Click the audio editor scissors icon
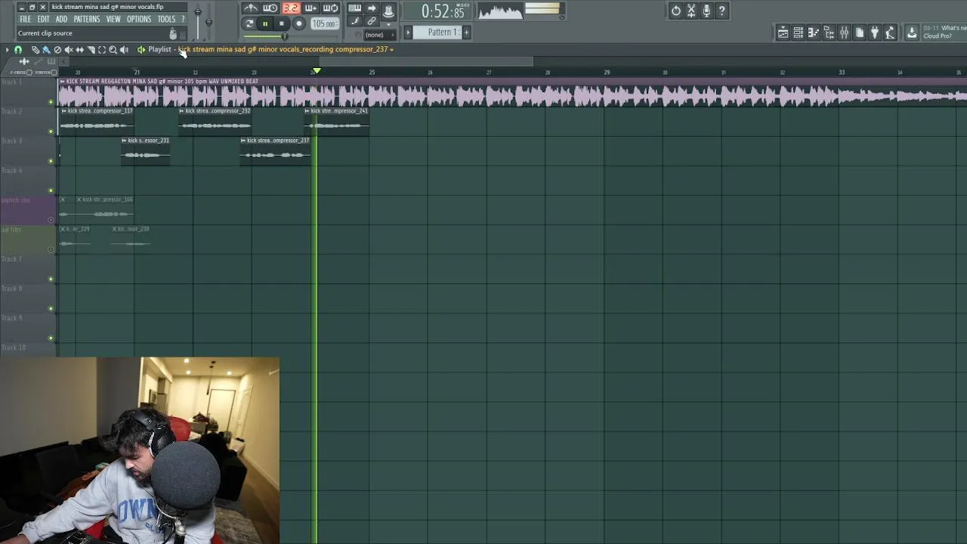 click(691, 11)
